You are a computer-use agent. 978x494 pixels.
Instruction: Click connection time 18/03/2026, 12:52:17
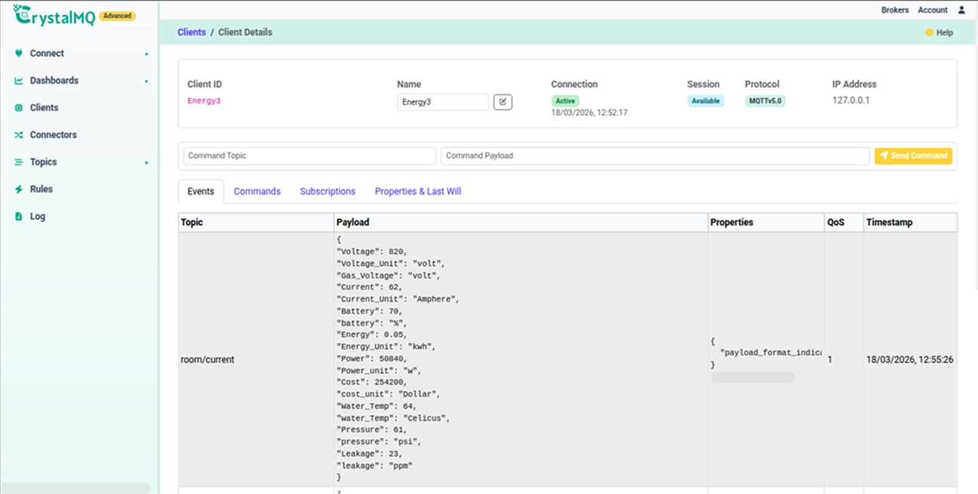[589, 112]
